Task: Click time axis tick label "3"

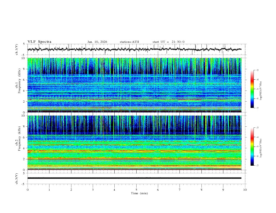Action: [93, 190]
